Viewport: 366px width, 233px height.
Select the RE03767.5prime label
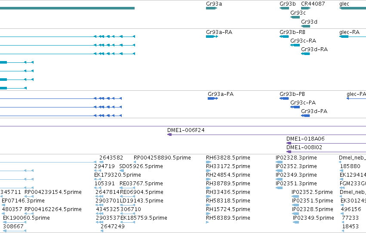point(141,184)
